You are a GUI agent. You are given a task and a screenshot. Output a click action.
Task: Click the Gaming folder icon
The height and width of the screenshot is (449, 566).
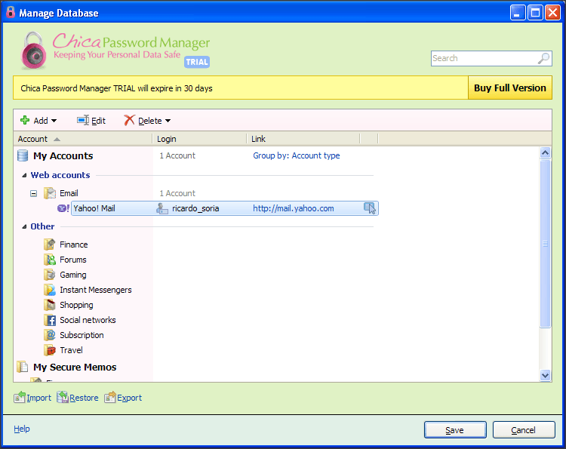[50, 275]
